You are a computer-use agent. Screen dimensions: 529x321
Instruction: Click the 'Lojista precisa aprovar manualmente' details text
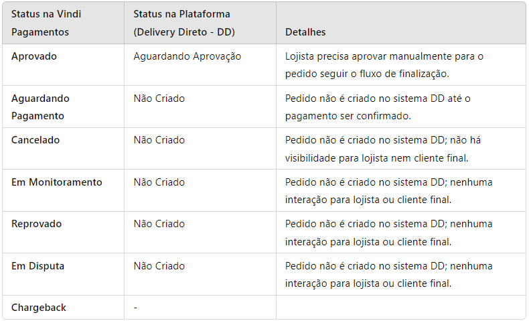384,65
